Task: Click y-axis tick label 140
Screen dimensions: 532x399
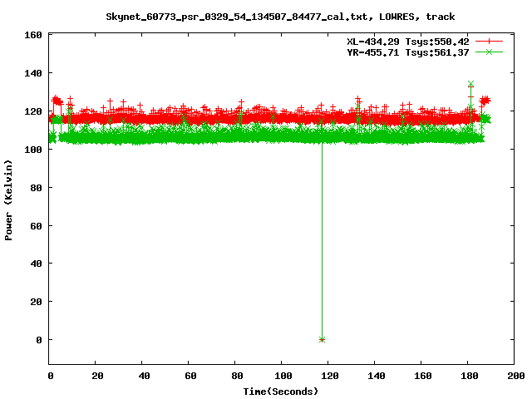Action: tap(33, 73)
